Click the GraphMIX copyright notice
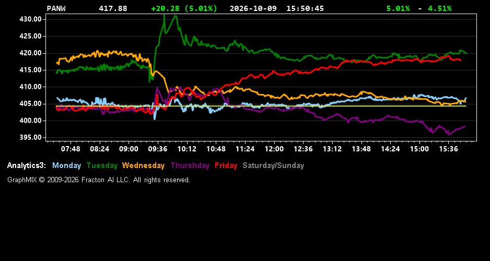490x261 pixels. (x=99, y=180)
